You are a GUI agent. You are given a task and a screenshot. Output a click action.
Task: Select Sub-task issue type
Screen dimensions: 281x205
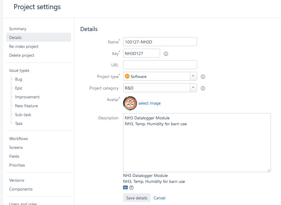coord(23,115)
